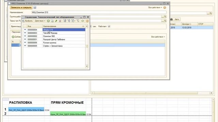This screenshot has height=122, width=218.
Task: Click the disable filter icon
Action: pyautogui.click(x=78, y=21)
